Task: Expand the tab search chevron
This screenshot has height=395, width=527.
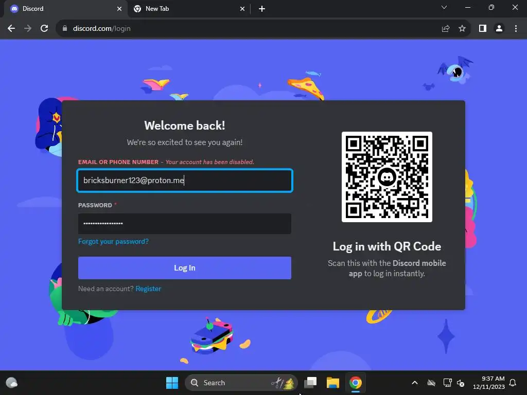Action: (444, 7)
